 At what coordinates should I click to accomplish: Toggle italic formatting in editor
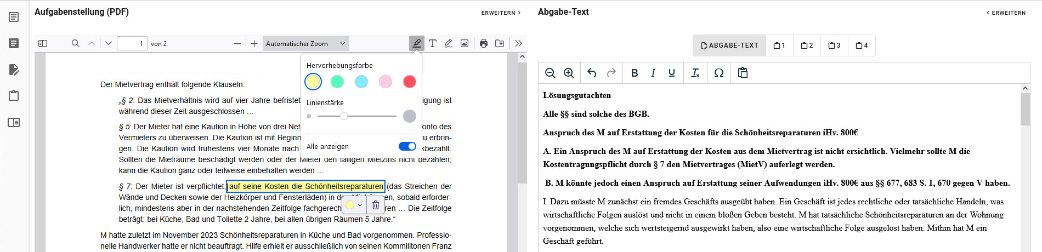(x=653, y=73)
